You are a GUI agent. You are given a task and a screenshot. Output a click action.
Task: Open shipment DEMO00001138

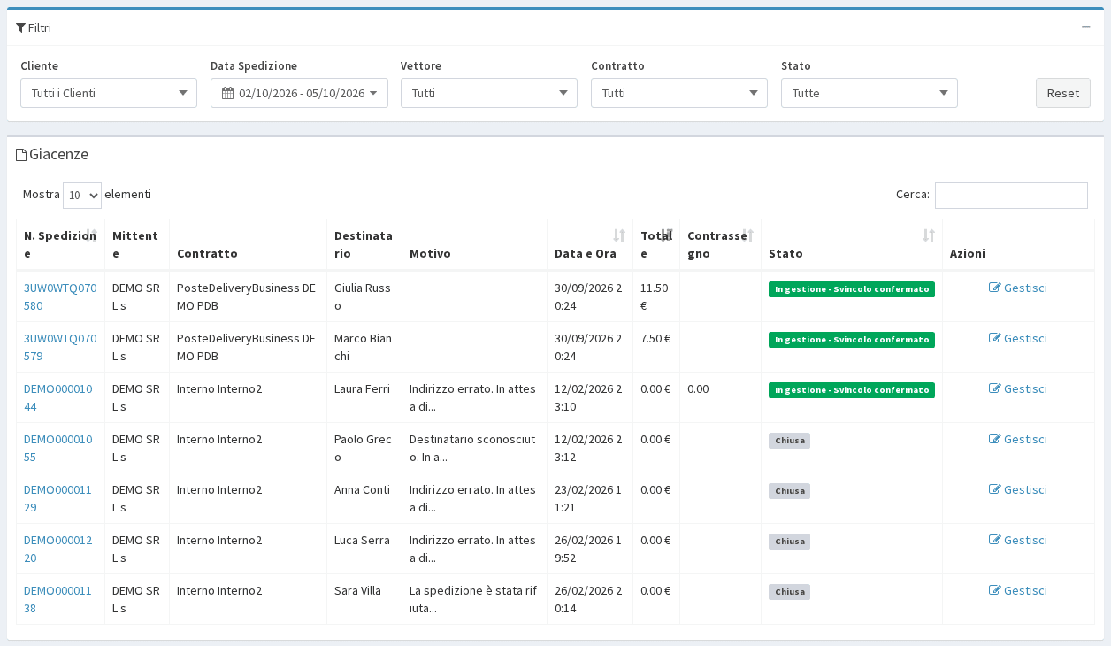coord(60,599)
